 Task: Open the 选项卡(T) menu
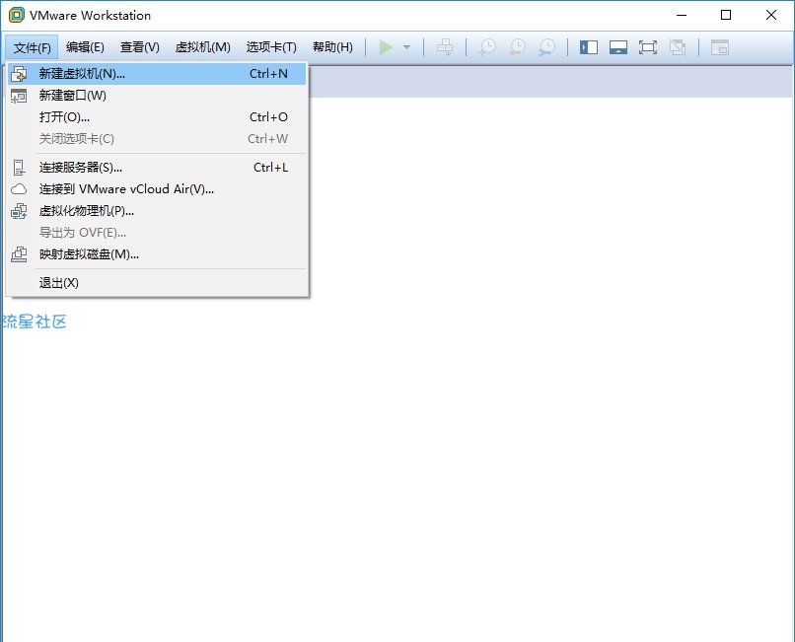coord(271,47)
